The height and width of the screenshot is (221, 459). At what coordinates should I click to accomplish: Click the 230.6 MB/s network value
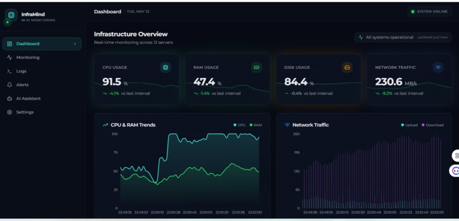tap(396, 82)
